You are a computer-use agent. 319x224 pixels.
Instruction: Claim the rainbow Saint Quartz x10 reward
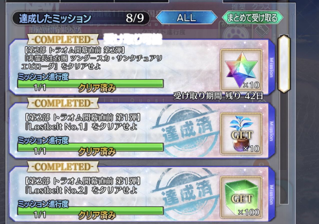(x=241, y=70)
